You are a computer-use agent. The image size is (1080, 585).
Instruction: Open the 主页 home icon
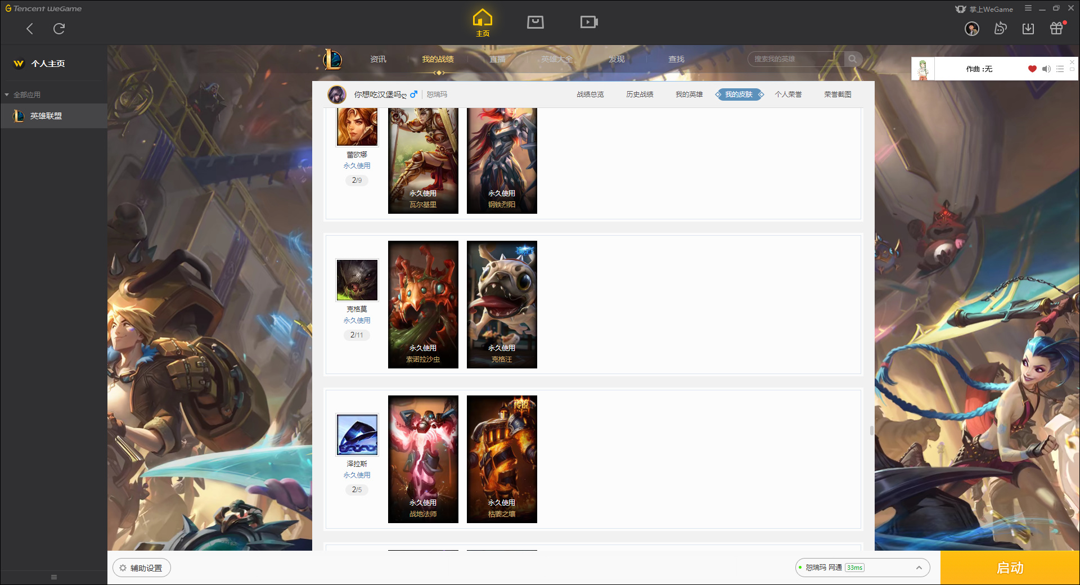(483, 22)
